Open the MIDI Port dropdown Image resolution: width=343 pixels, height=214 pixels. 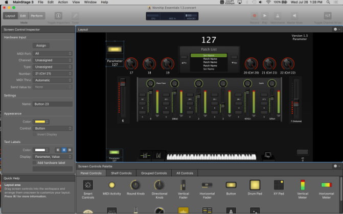53,54
